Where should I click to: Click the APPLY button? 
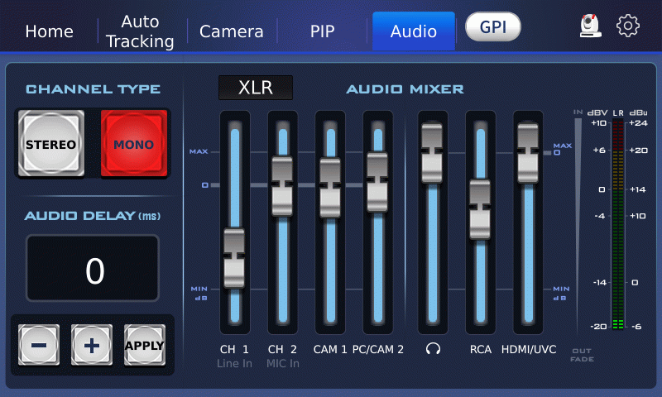click(144, 346)
